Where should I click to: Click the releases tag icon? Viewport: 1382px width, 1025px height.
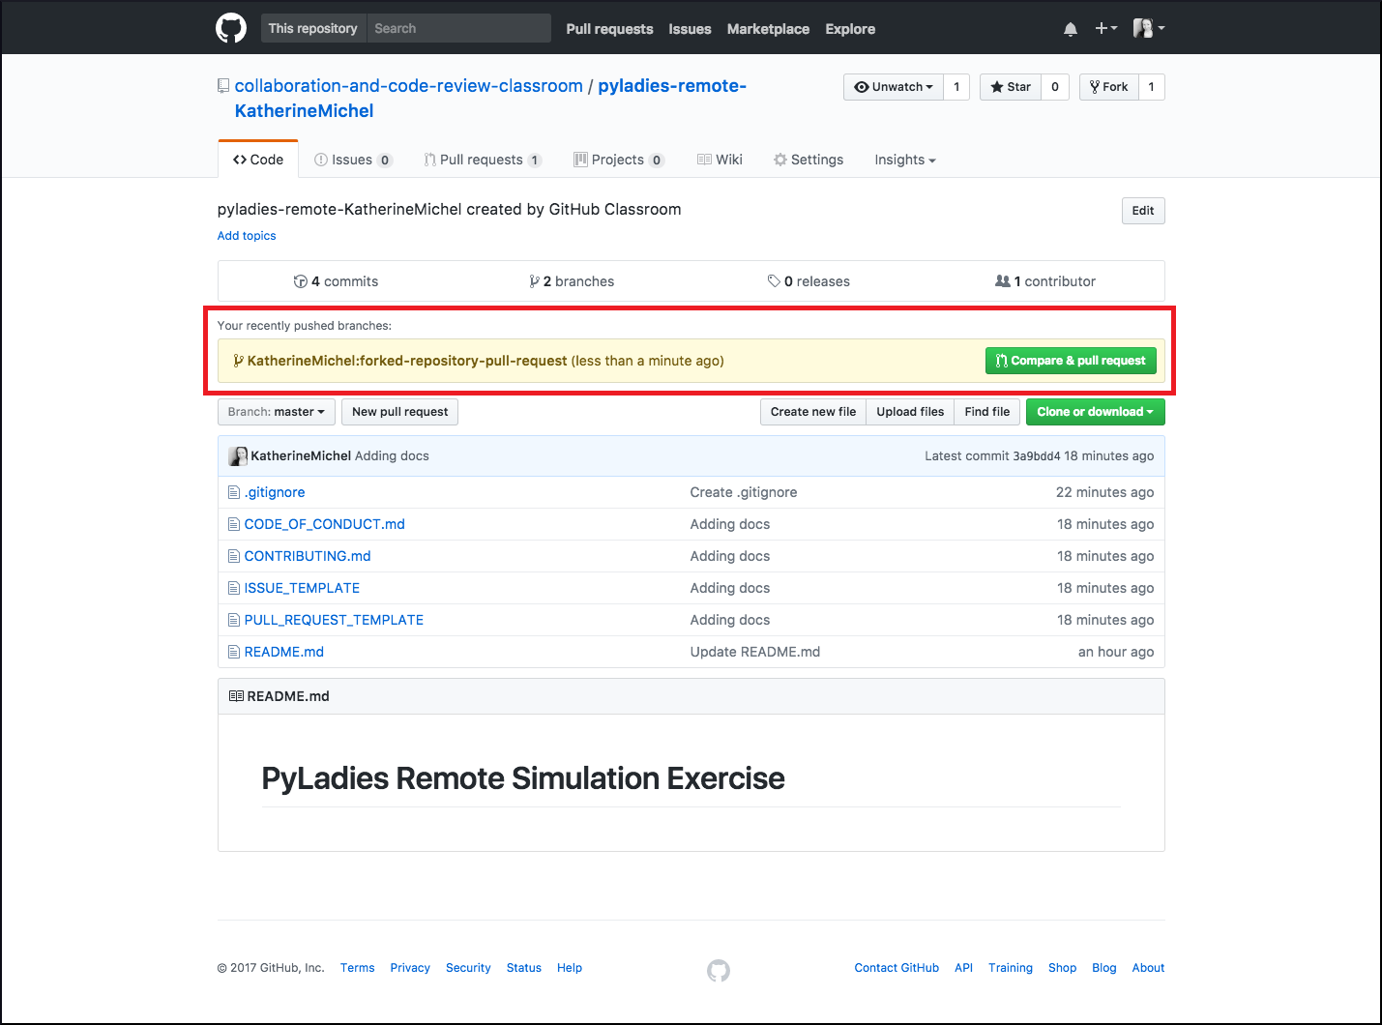point(774,281)
